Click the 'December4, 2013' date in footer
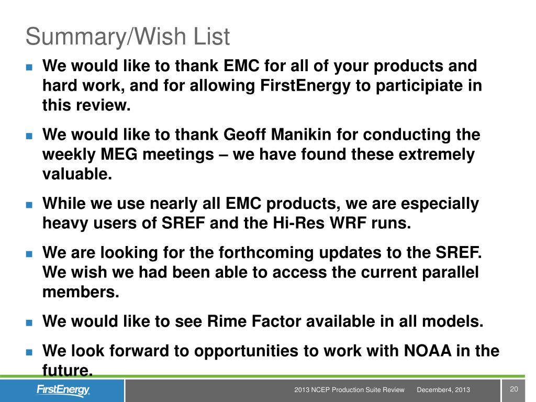The width and height of the screenshot is (536, 402). [443, 389]
